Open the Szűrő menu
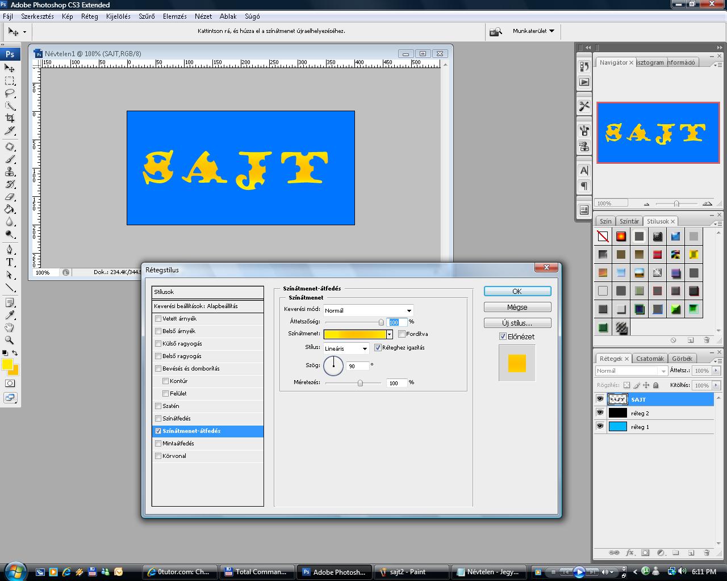This screenshot has height=581, width=727. tap(147, 16)
